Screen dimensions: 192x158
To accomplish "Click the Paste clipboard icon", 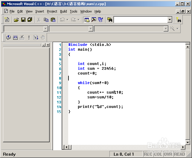I will 53,20.
